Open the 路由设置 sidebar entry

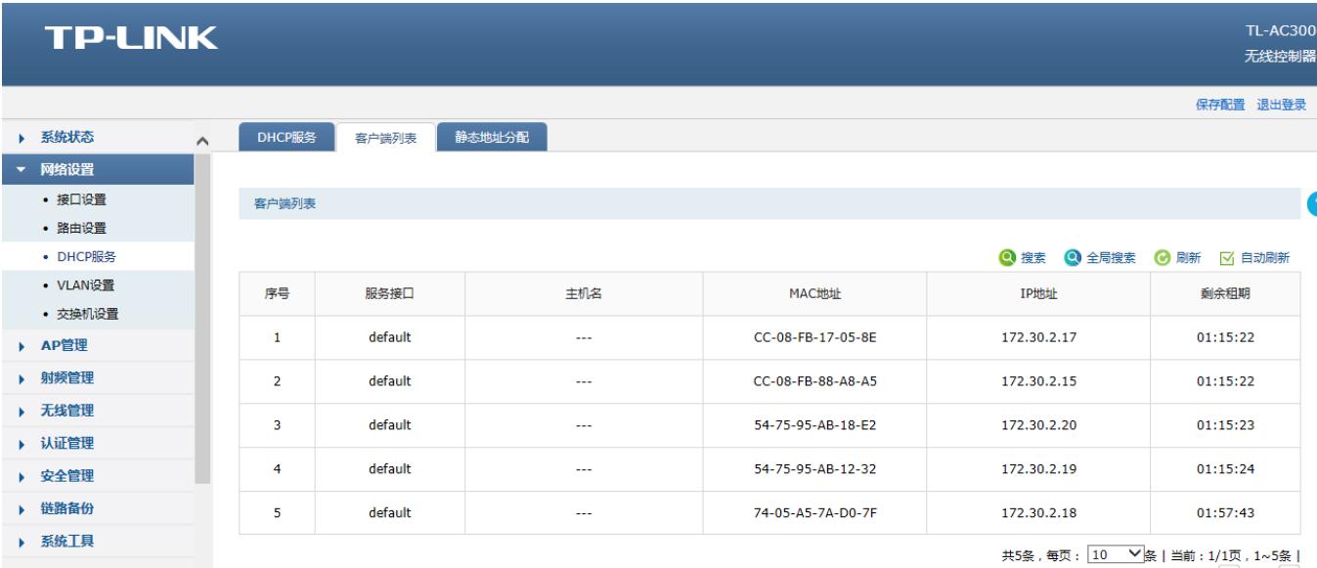[x=82, y=228]
